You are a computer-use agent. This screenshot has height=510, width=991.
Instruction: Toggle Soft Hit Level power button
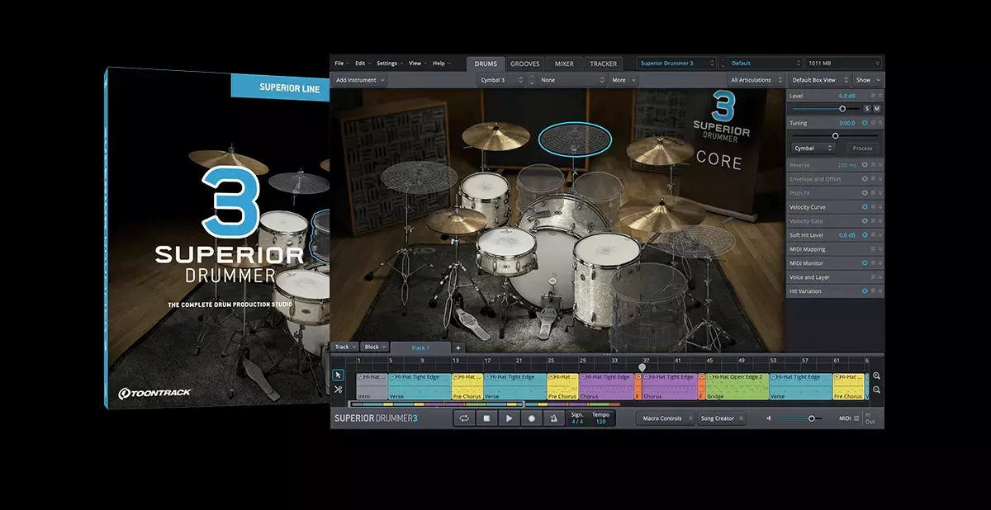[865, 235]
